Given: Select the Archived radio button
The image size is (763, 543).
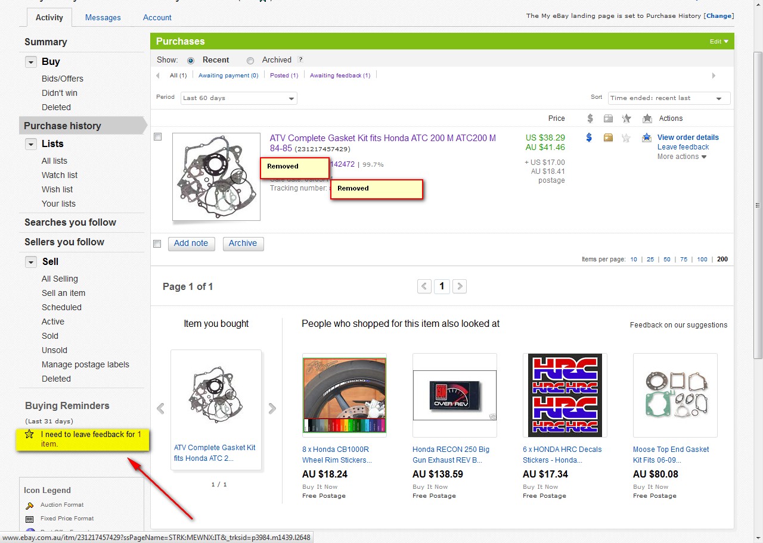Looking at the screenshot, I should pos(250,60).
